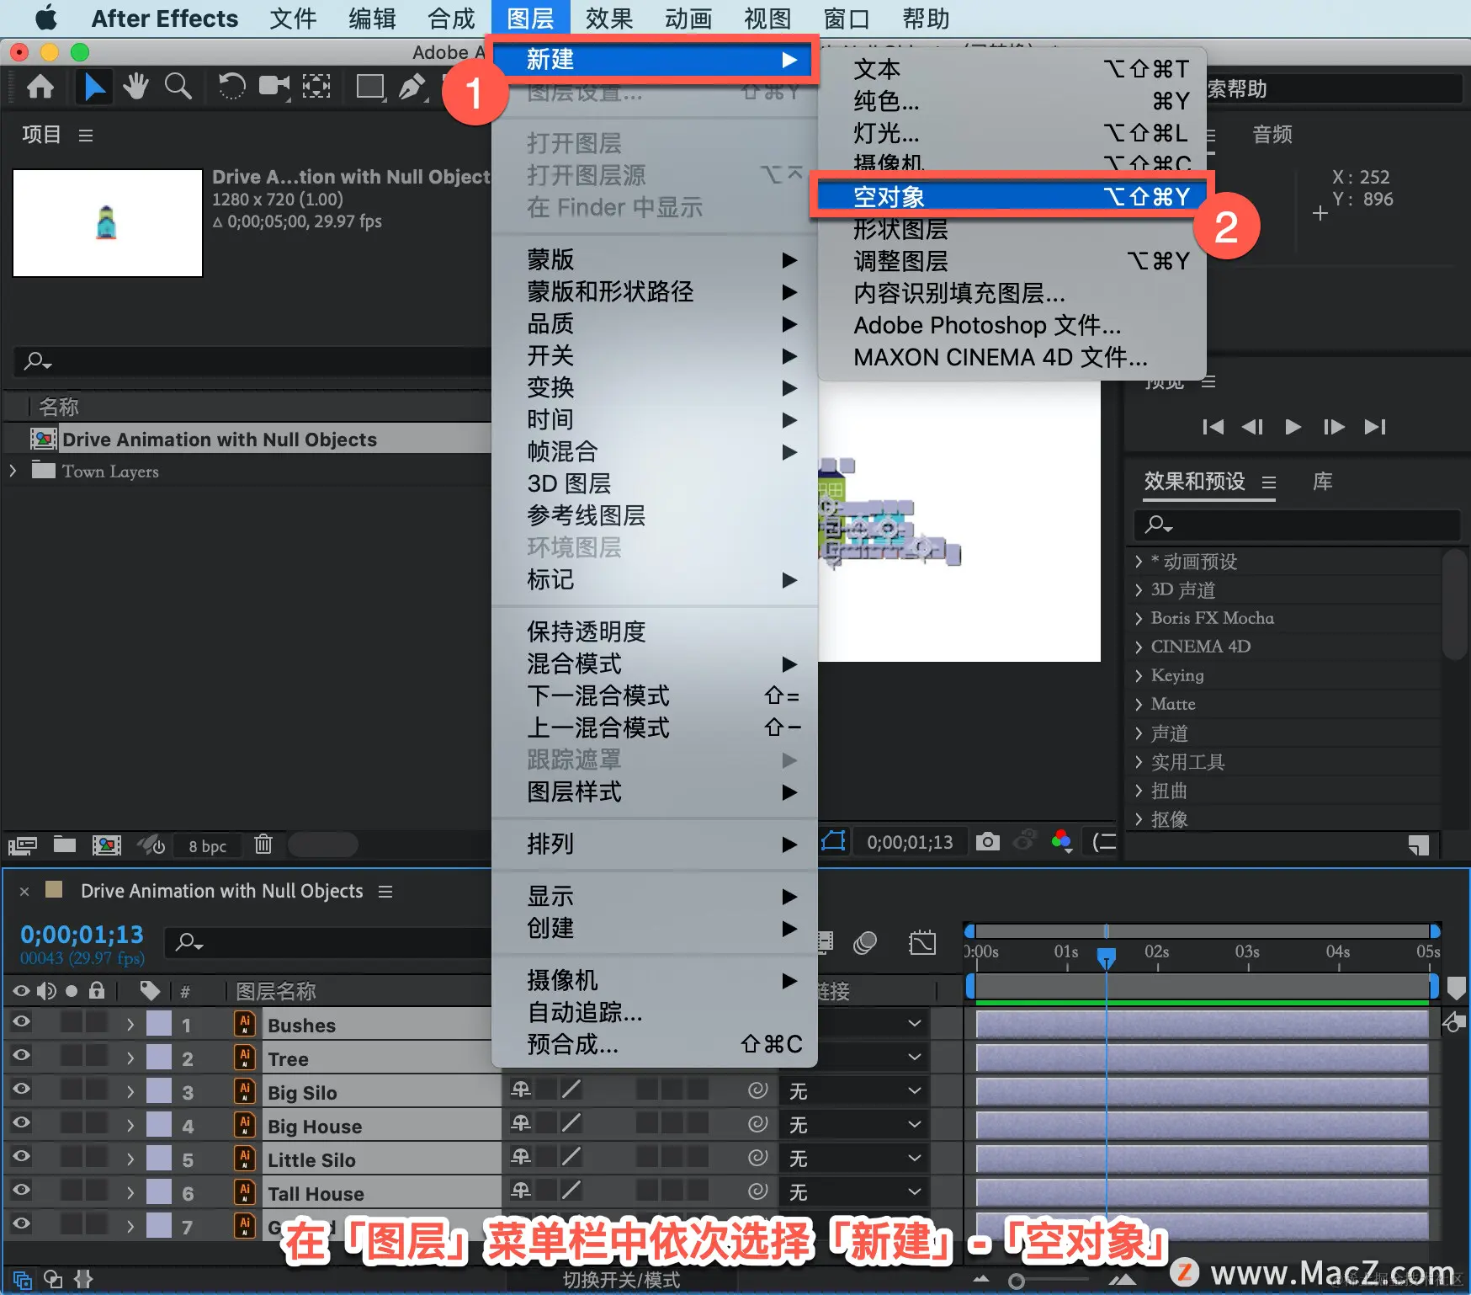Image resolution: width=1471 pixels, height=1295 pixels.
Task: Click the blue current-time indicator marker
Action: 1107,957
